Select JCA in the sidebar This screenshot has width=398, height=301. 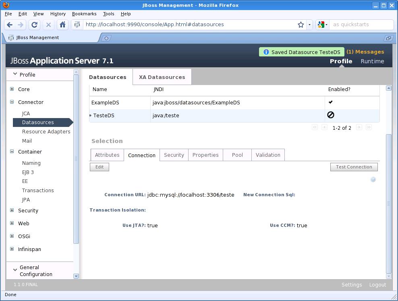click(x=26, y=114)
